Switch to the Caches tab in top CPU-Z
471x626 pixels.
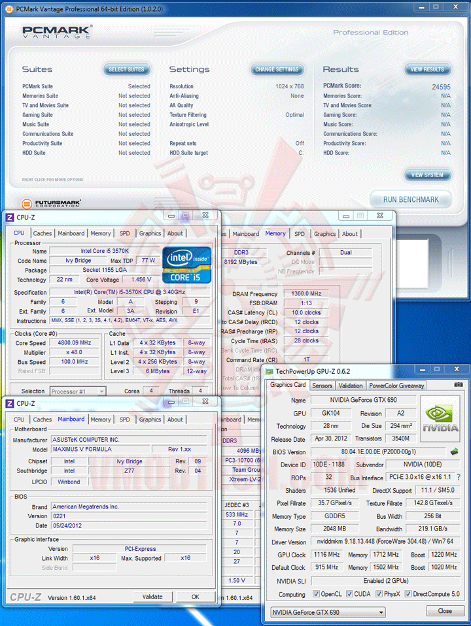43,233
